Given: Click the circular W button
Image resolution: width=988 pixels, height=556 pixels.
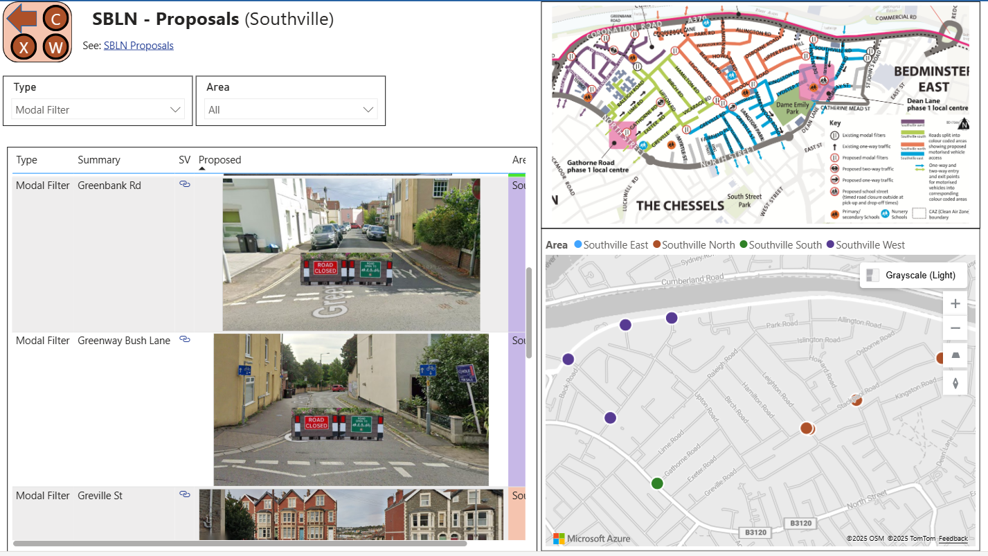Looking at the screenshot, I should click(55, 47).
